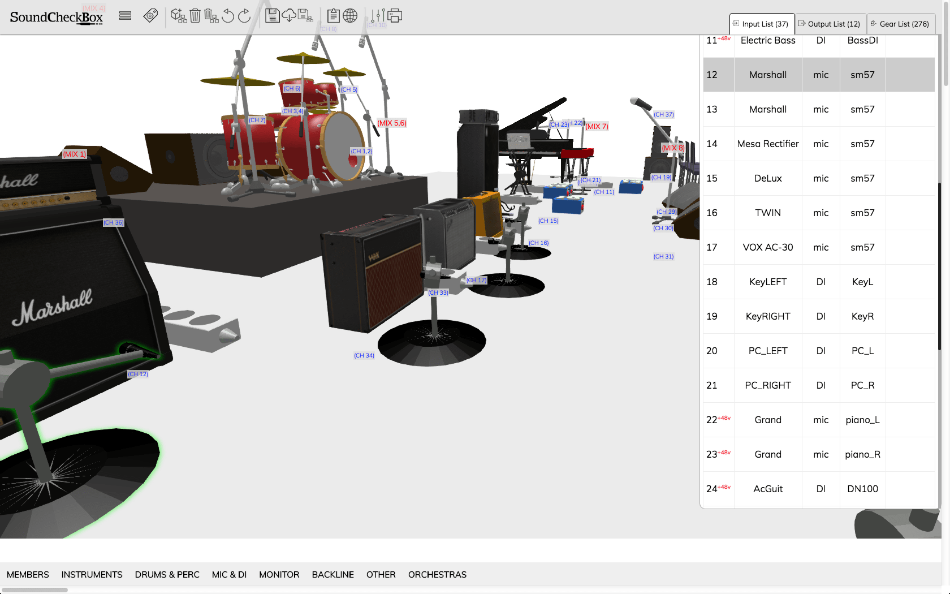Open the clipboard notes icon

[x=334, y=16]
